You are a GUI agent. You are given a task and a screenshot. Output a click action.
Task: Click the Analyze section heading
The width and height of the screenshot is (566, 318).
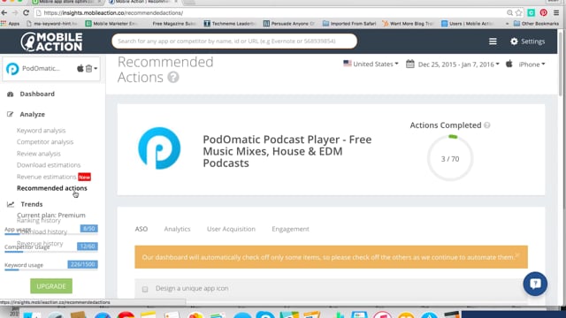33,114
